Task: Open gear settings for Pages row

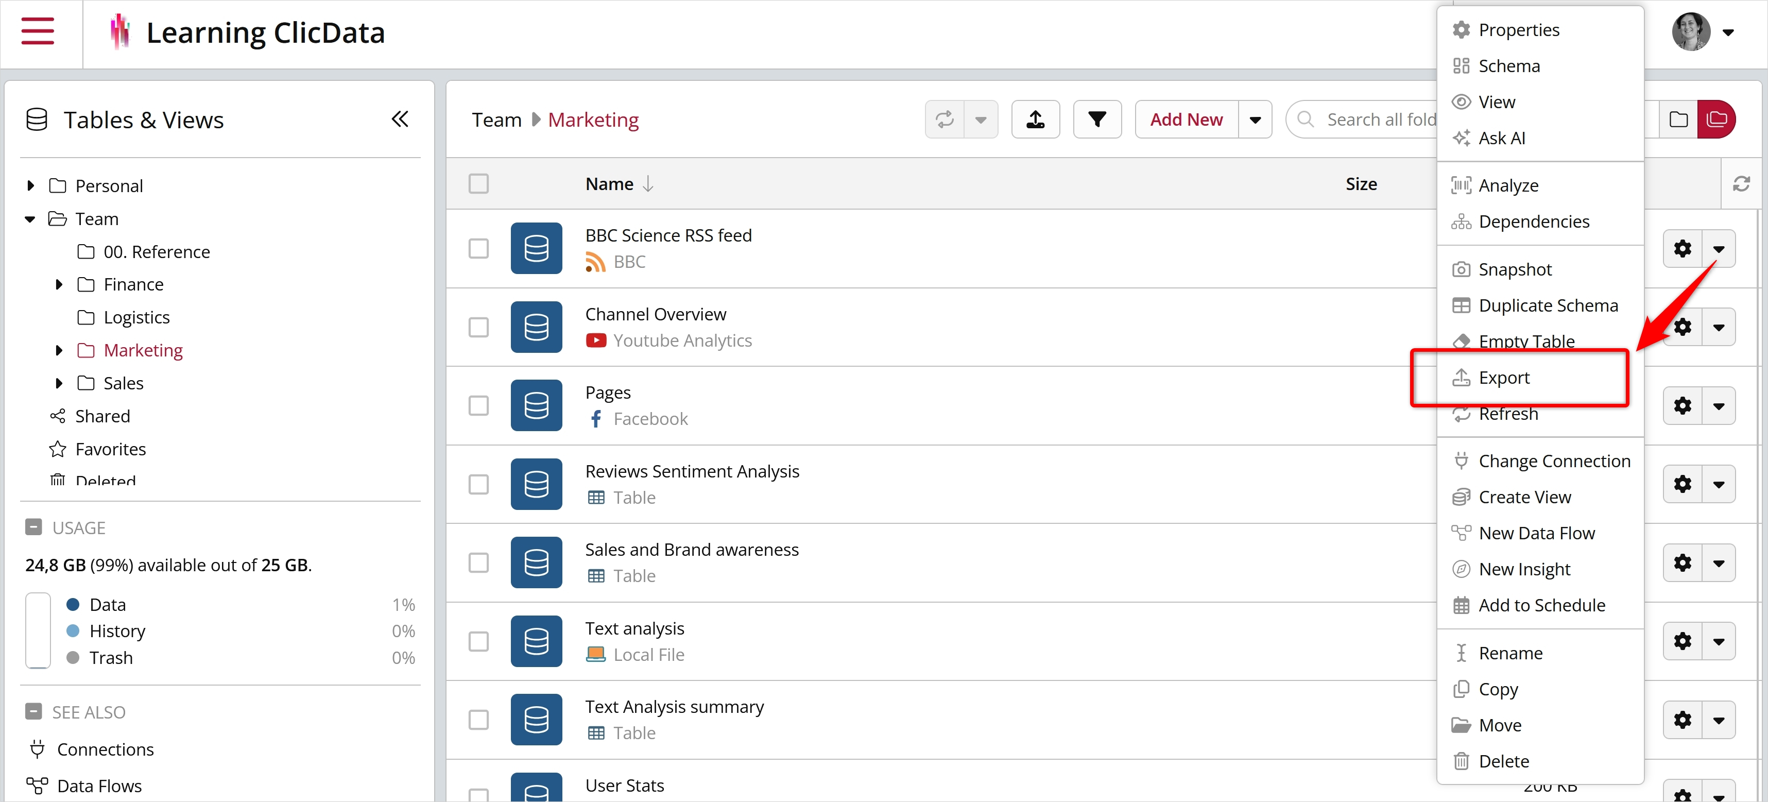Action: [1682, 406]
